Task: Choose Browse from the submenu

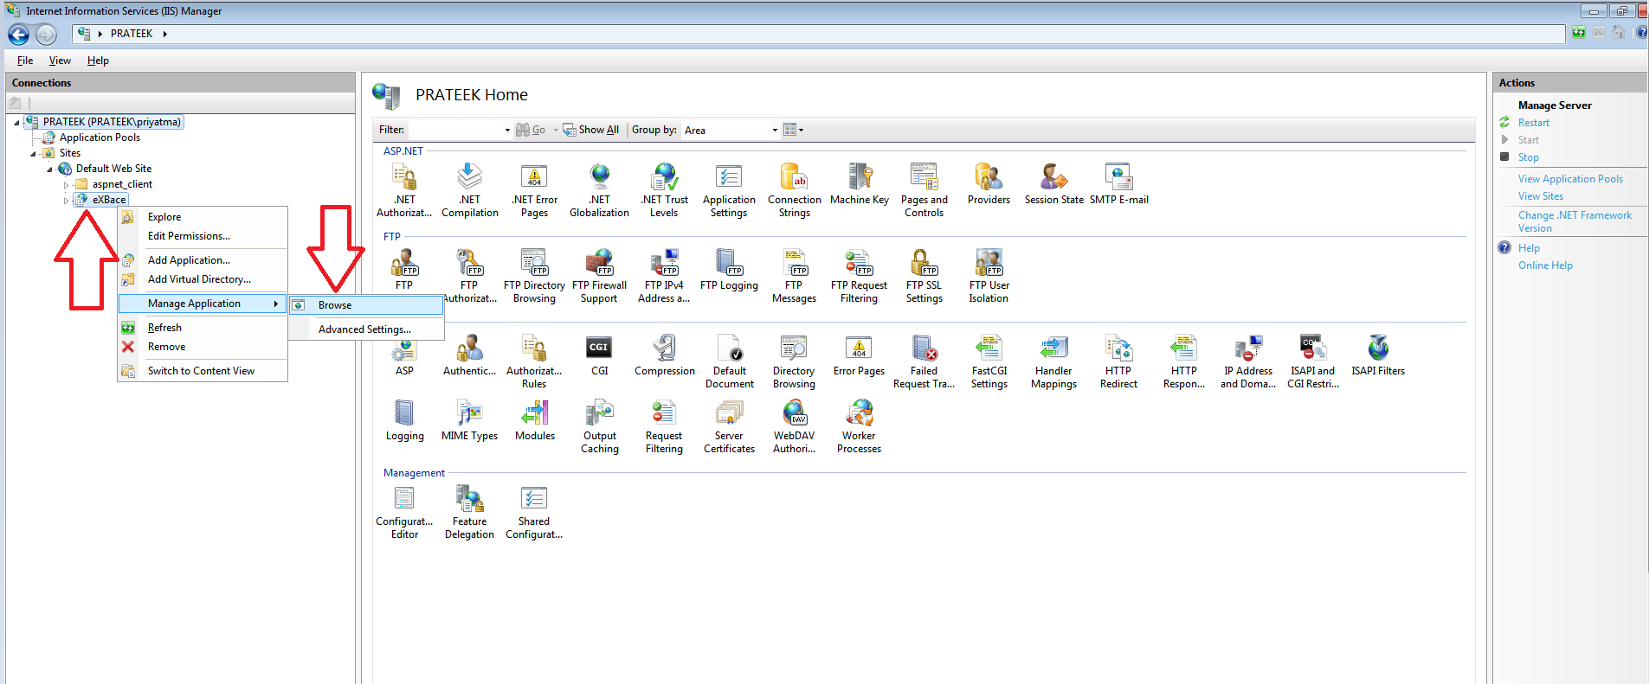Action: pos(366,305)
